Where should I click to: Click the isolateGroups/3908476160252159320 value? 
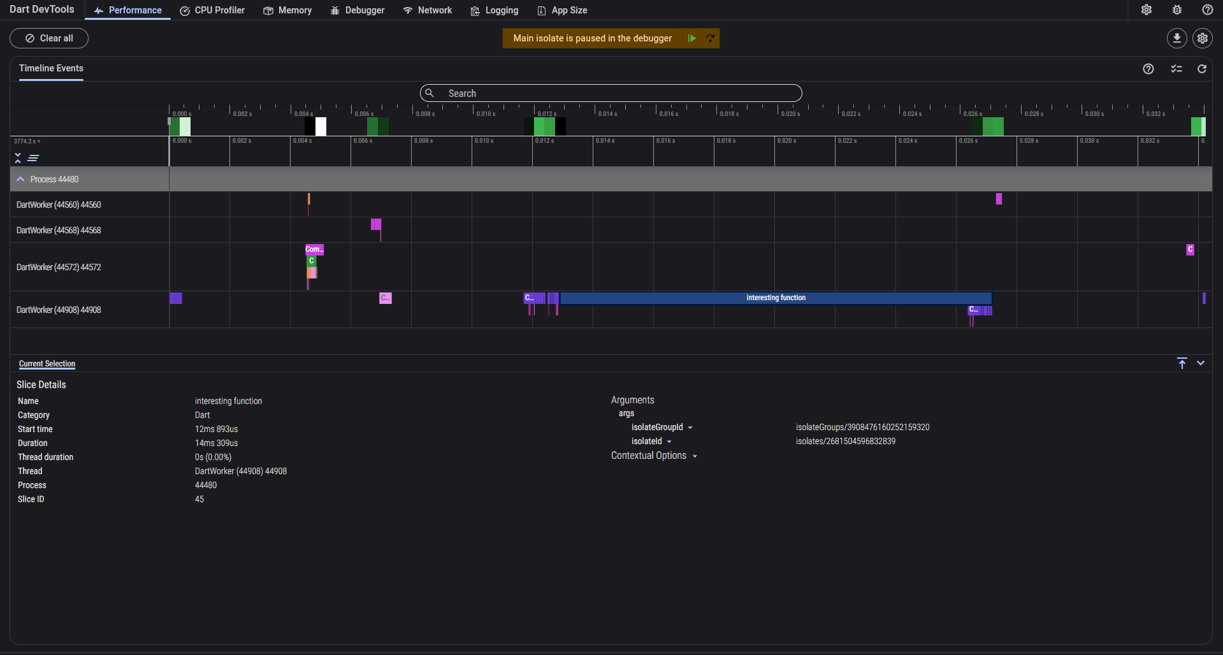click(863, 427)
